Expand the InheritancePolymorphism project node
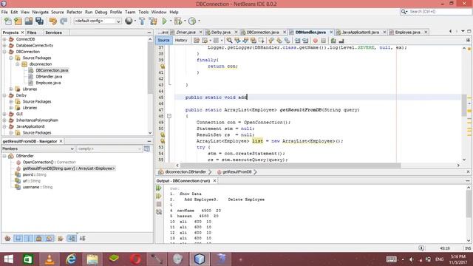 coord(4,120)
